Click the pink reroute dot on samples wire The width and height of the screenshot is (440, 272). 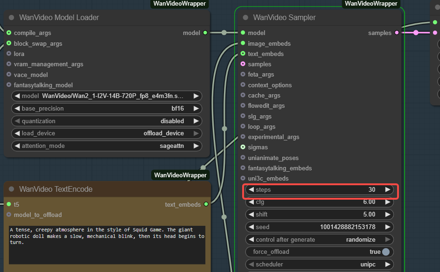pyautogui.click(x=416, y=33)
